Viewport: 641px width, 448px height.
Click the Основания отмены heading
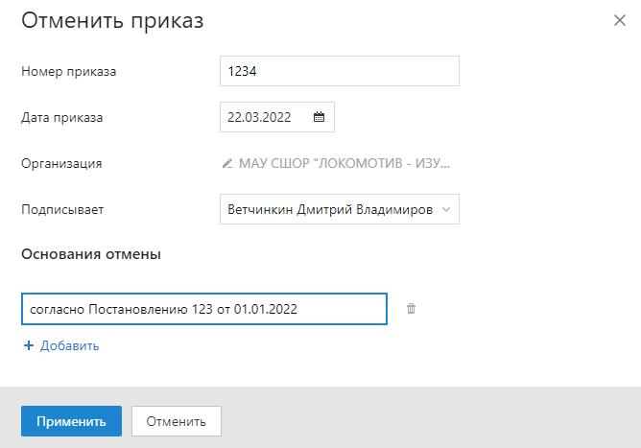[x=91, y=254]
